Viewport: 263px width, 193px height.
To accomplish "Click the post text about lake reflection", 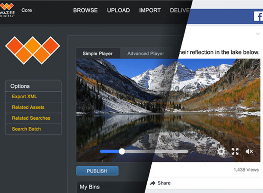I will point(219,52).
